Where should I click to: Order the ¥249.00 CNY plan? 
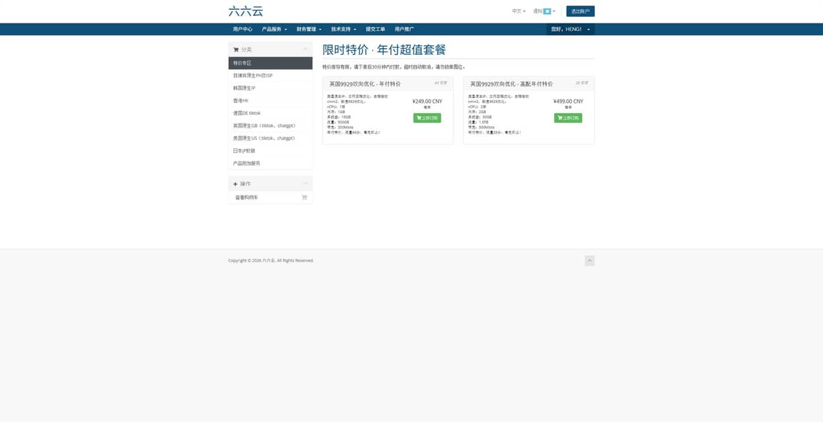pyautogui.click(x=427, y=118)
